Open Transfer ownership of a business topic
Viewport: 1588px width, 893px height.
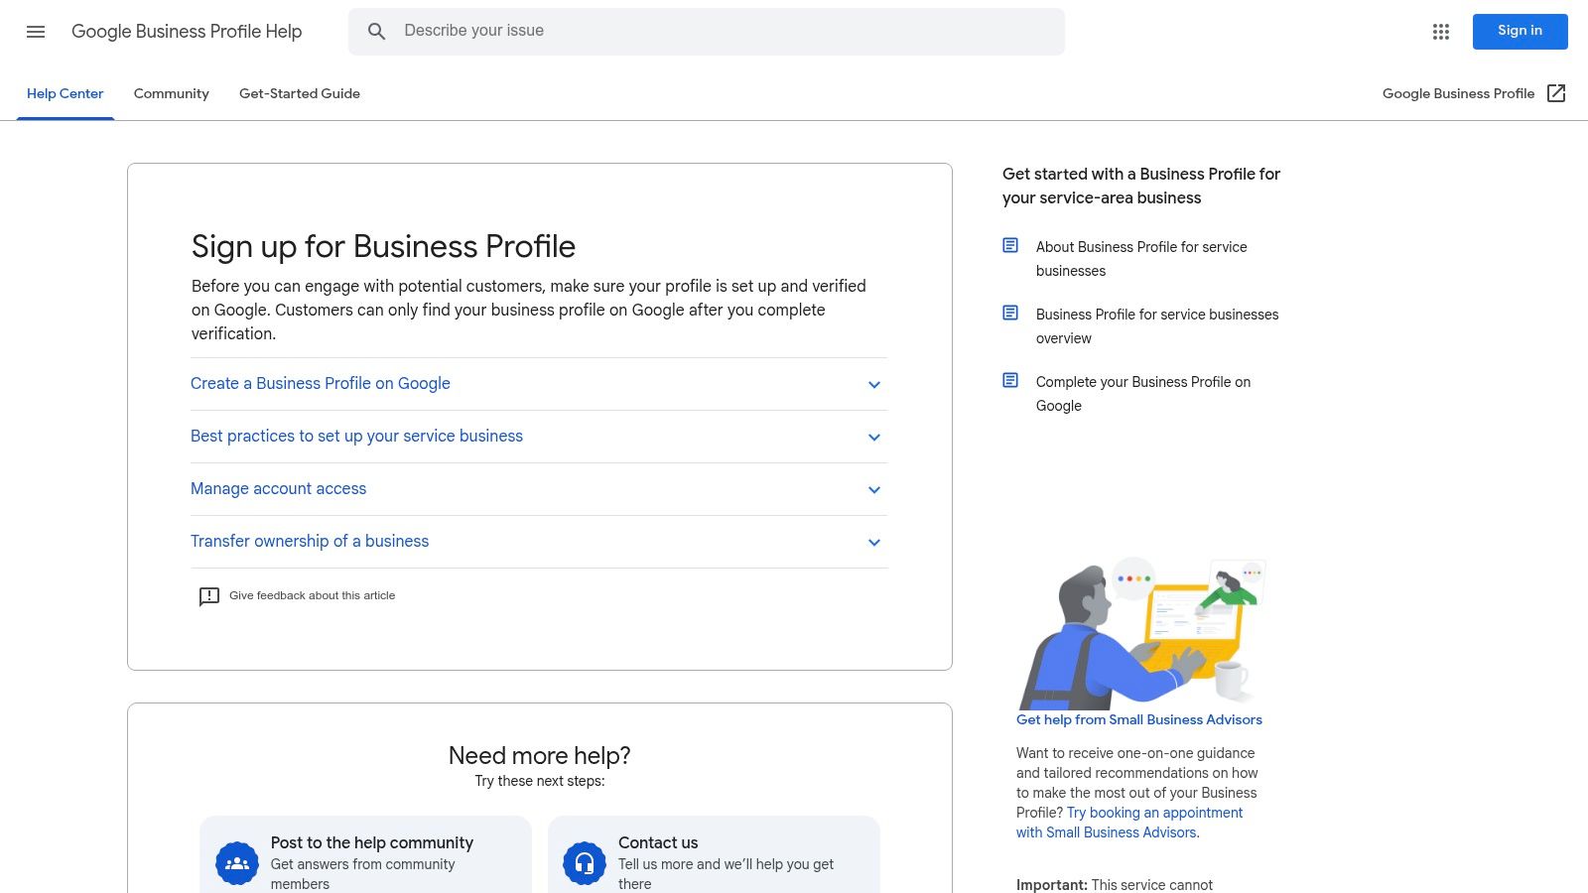(310, 541)
